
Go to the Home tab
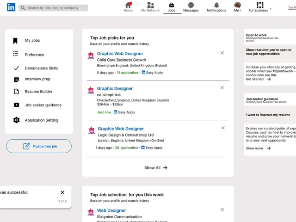click(128, 7)
